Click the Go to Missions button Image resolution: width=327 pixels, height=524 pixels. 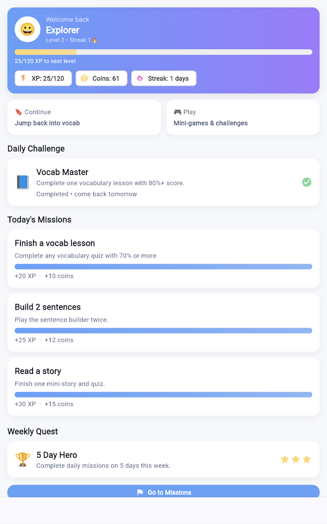click(163, 491)
